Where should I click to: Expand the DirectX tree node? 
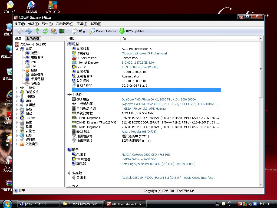tap(17, 118)
